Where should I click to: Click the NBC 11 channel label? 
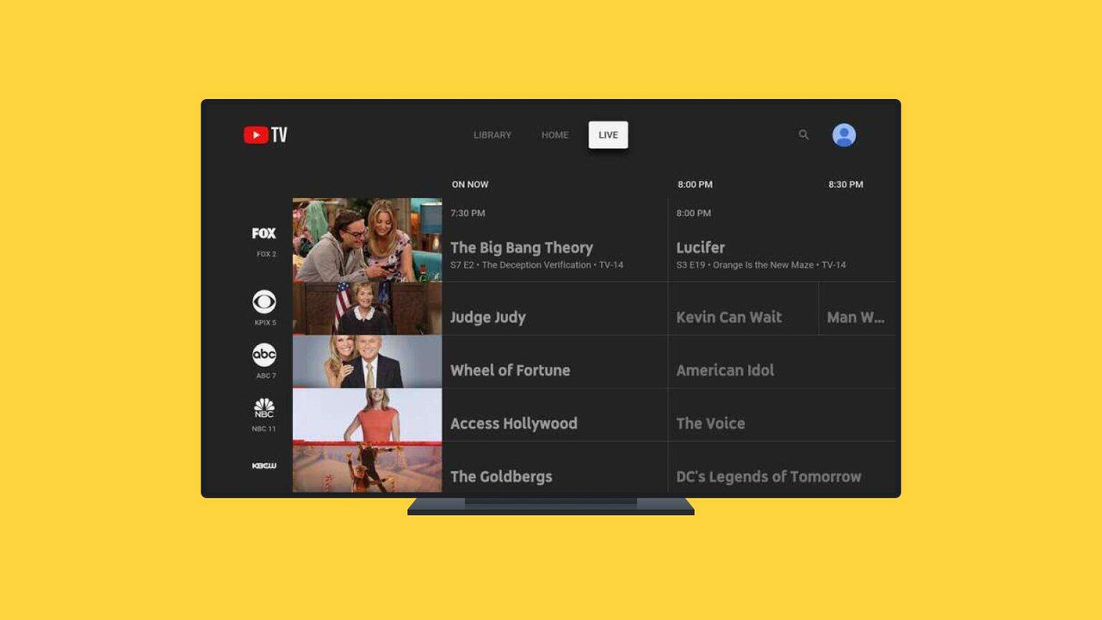(264, 429)
